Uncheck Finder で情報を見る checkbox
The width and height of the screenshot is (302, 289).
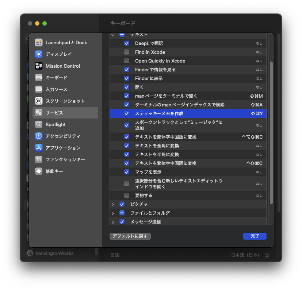tap(127, 70)
